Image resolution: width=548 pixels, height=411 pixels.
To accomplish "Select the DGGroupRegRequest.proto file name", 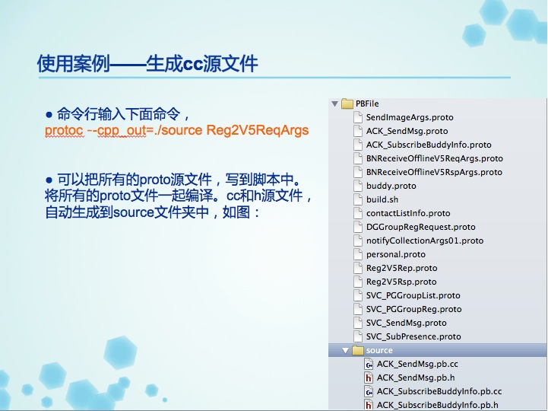I will (421, 227).
